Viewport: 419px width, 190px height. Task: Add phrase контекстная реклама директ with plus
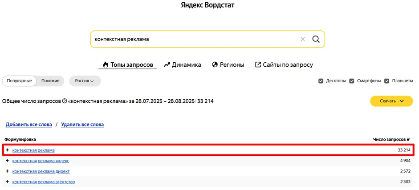tap(7, 171)
